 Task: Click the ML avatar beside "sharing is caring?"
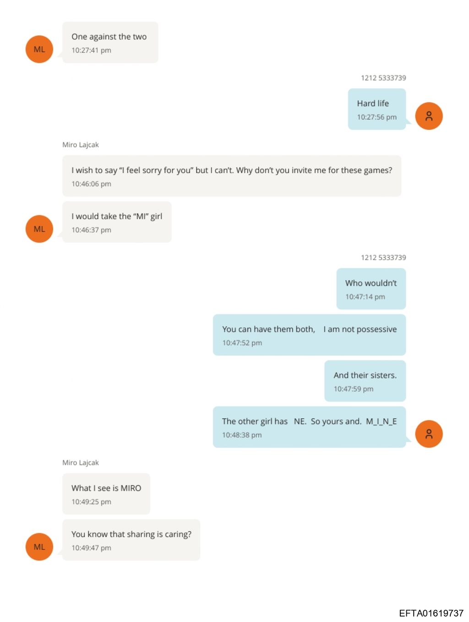pyautogui.click(x=39, y=547)
